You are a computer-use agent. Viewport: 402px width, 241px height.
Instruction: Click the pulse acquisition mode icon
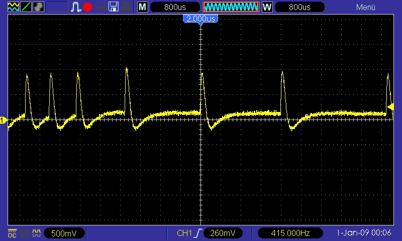pos(76,7)
